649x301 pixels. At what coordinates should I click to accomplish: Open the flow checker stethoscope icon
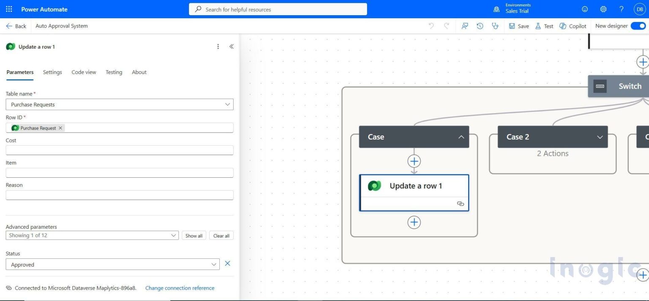click(x=495, y=26)
